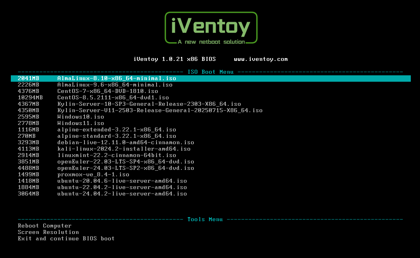Screen dimensions: 420x258
Task: Select AlmaLinux-9.6-x86_64-minimal.iso entry
Action: [115, 85]
